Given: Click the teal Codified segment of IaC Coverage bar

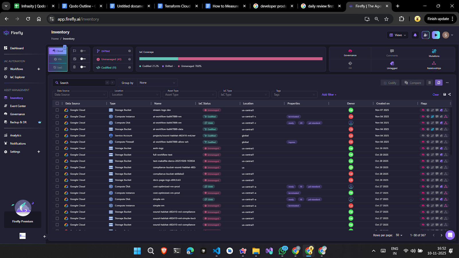Looking at the screenshot, I should pos(159,59).
